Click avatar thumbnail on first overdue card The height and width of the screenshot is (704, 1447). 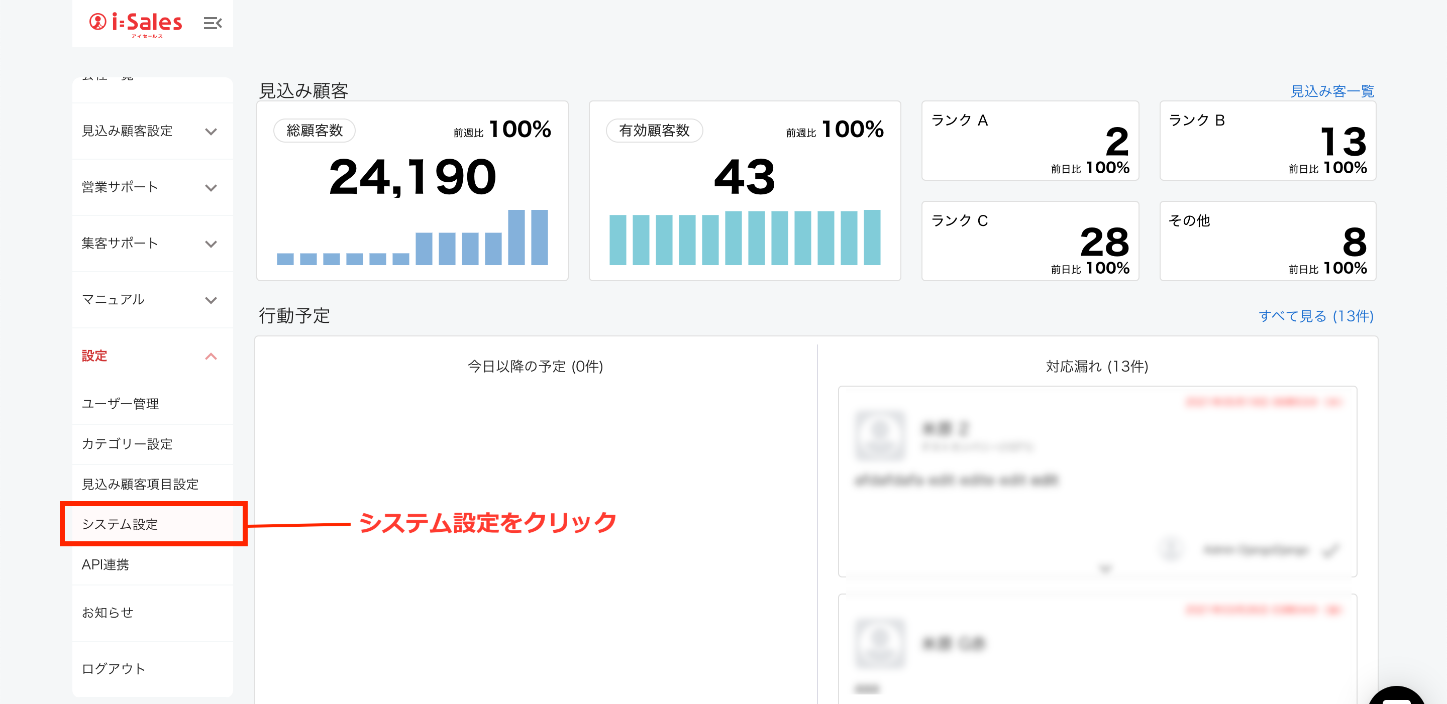point(880,436)
